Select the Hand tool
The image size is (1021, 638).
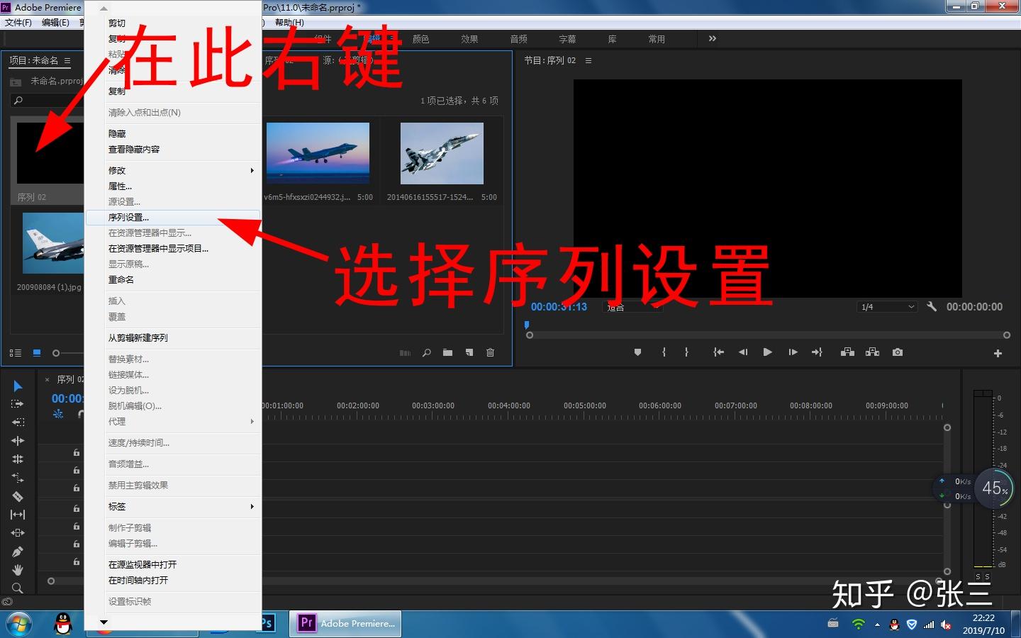pos(18,569)
